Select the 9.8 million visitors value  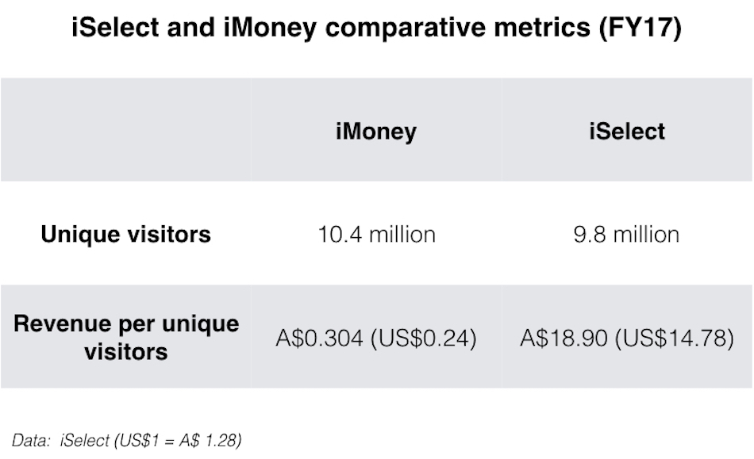tap(627, 235)
